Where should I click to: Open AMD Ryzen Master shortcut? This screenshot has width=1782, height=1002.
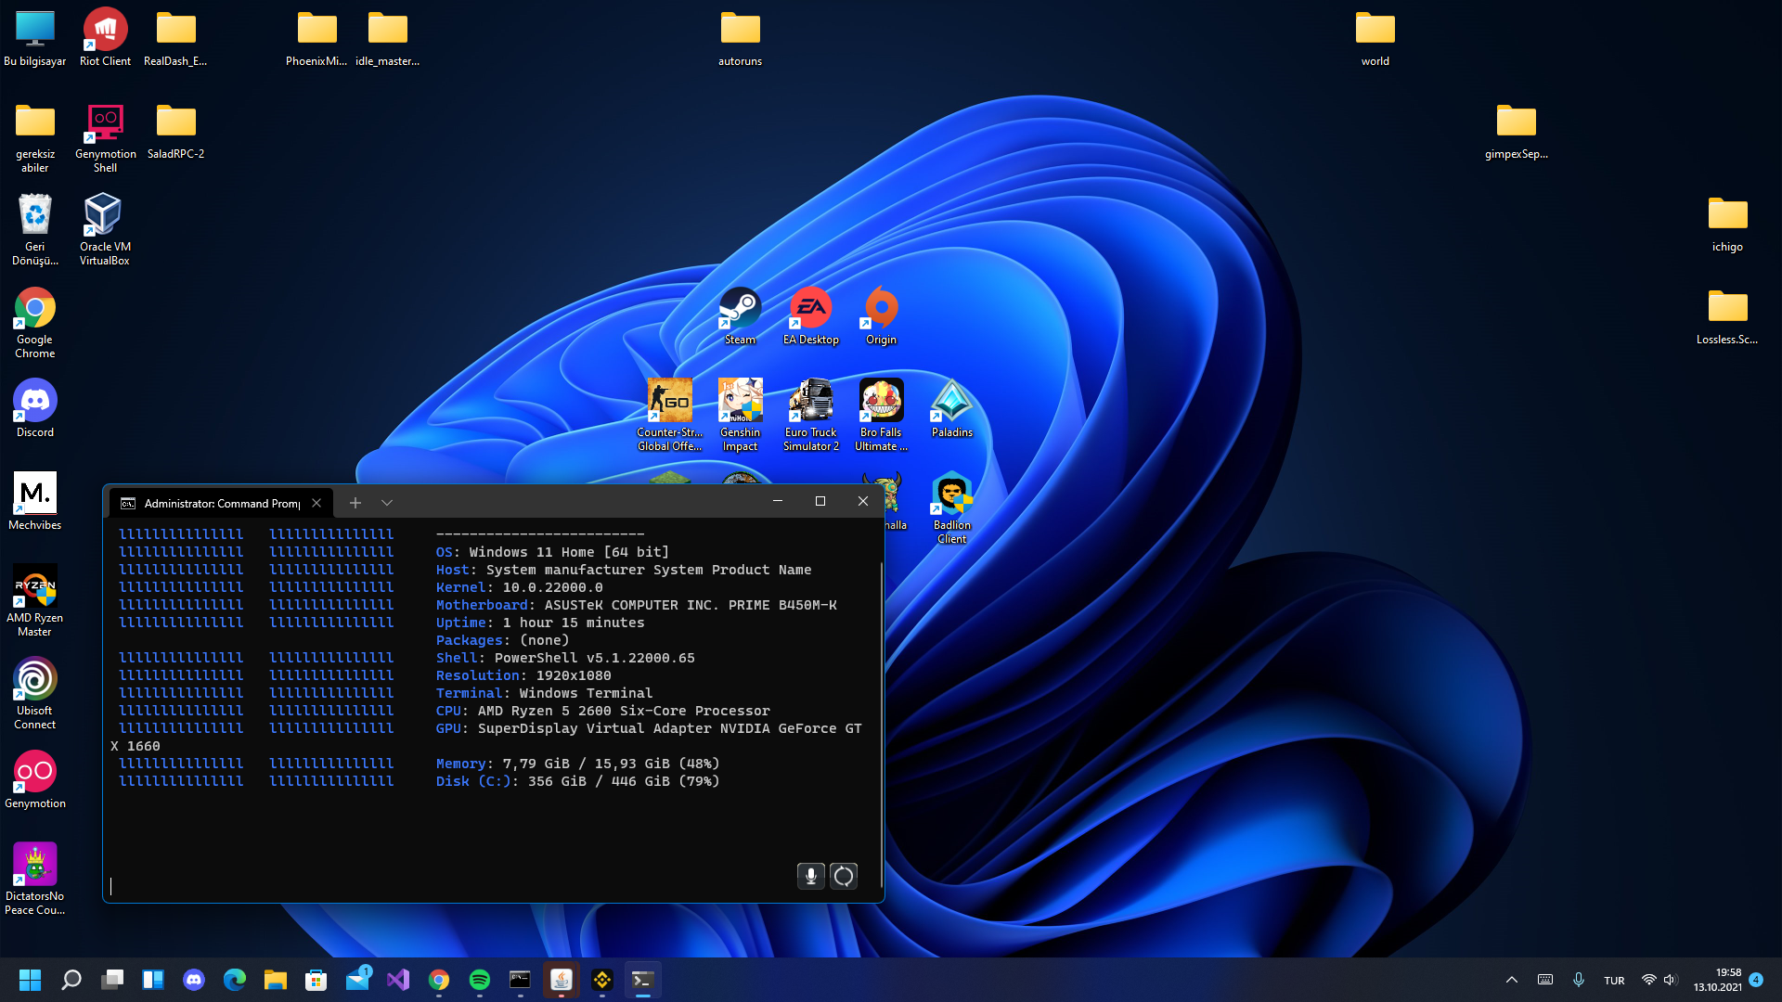[35, 600]
